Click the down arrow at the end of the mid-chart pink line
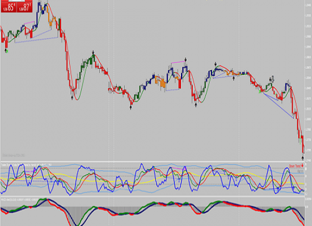 click(x=185, y=59)
